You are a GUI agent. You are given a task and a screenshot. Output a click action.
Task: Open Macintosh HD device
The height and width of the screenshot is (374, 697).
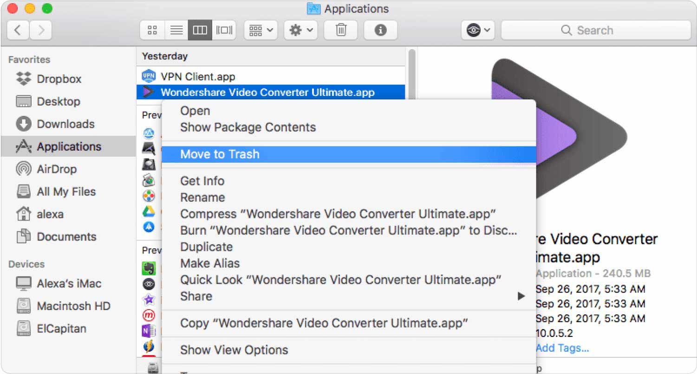[x=73, y=306]
